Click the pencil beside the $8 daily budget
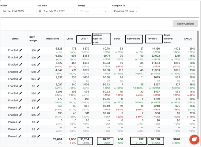This screenshot has height=147, width=201. (x=38, y=129)
